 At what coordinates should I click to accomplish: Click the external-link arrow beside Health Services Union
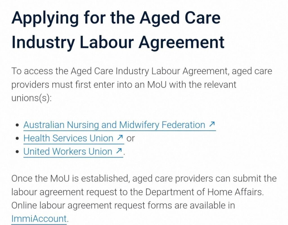[x=120, y=138]
